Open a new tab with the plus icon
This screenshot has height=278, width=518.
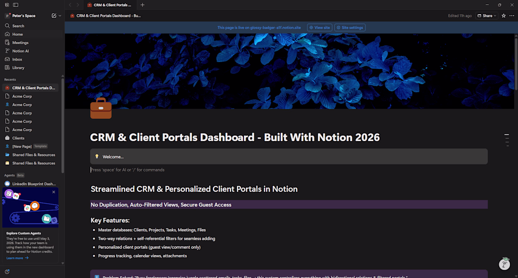click(x=142, y=5)
